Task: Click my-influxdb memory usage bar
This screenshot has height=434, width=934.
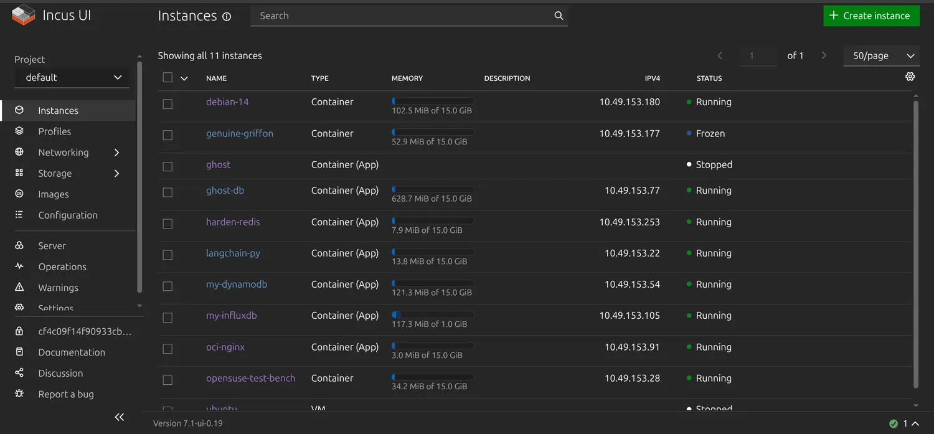Action: tap(433, 314)
